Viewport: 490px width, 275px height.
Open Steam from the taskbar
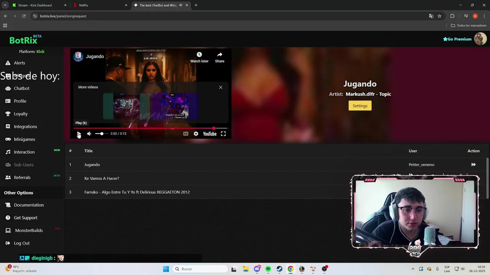click(x=279, y=269)
